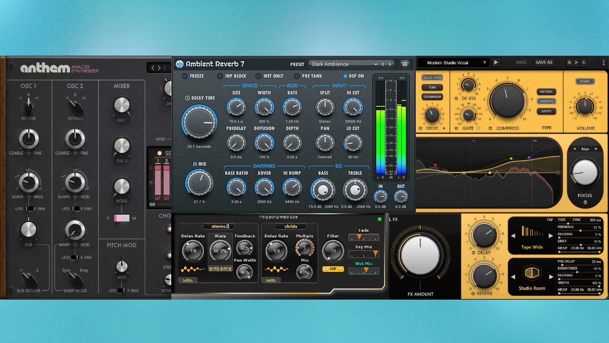Select next reverb type after Studio Room
The height and width of the screenshot is (343, 609).
click(x=551, y=276)
